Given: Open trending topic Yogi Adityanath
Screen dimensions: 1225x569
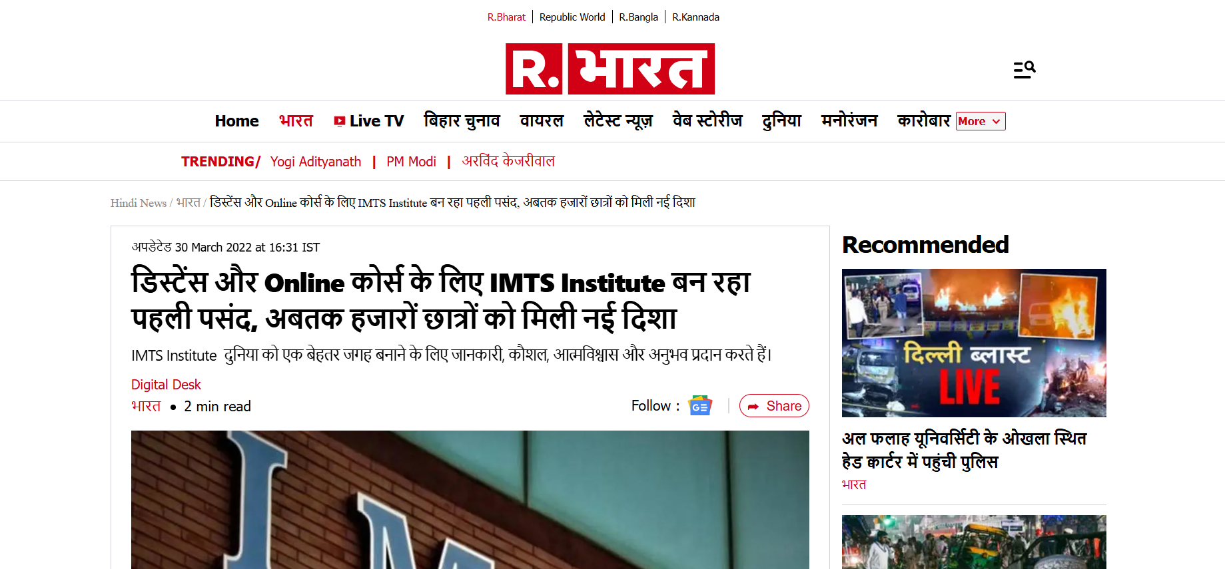Looking at the screenshot, I should [316, 162].
